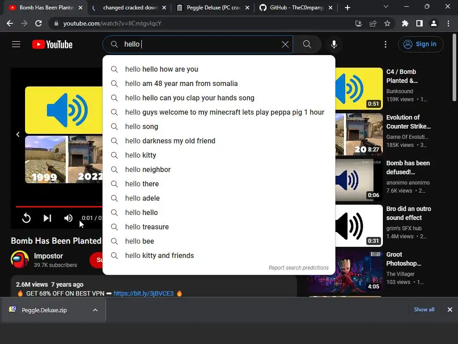Go back with the browser back arrow

click(10, 23)
